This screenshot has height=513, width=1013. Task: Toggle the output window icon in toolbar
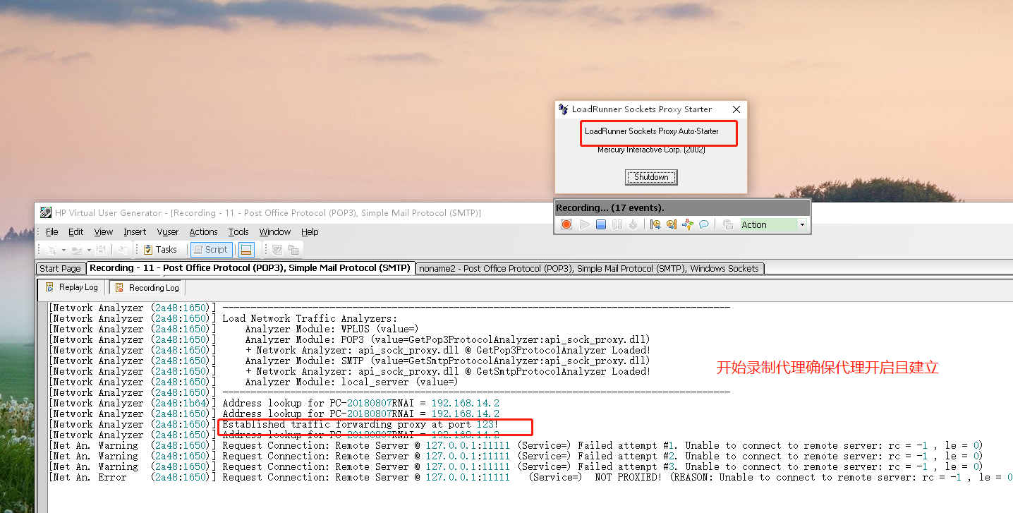[x=246, y=250]
